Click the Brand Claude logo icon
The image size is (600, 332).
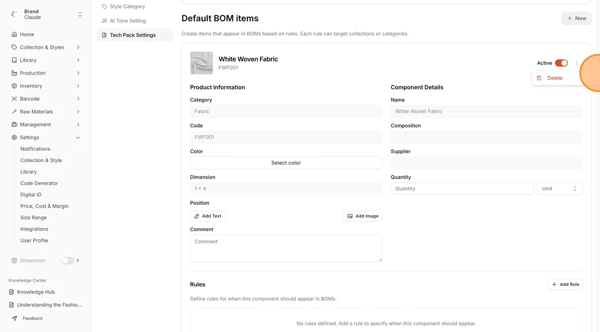14,14
